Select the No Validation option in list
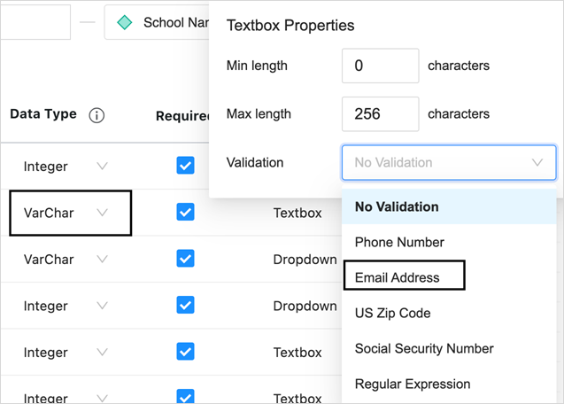The image size is (564, 404). click(x=397, y=206)
